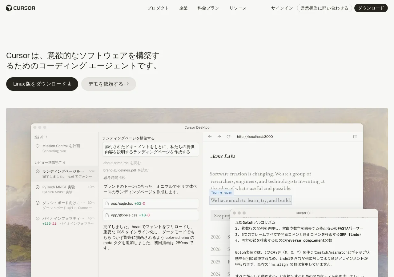Expand the 思考時間 6秒 entry
The image size is (394, 277).
click(x=114, y=178)
